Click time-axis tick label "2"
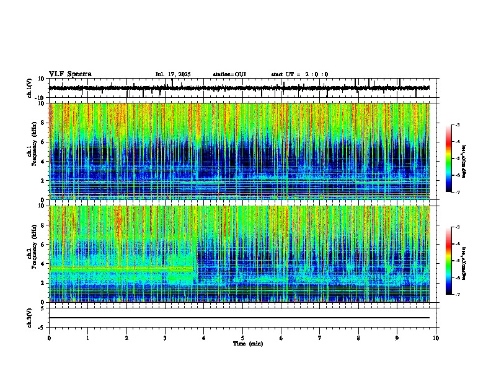This screenshot has width=491, height=379. [126, 338]
